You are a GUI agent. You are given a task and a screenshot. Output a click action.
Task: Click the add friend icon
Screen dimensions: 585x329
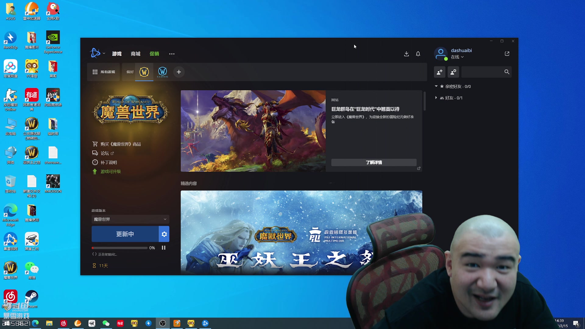tap(439, 72)
